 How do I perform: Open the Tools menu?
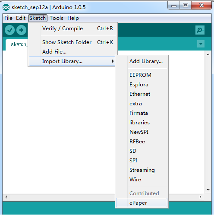coord(57,18)
